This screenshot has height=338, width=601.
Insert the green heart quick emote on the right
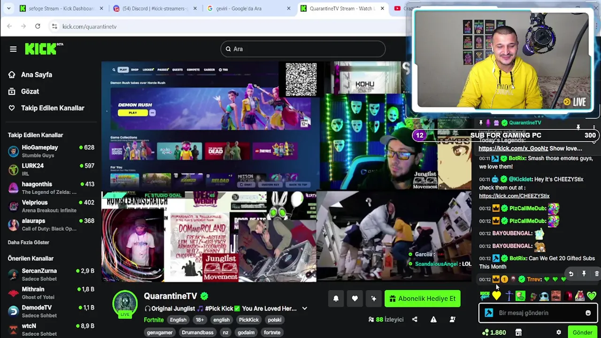pos(591,296)
